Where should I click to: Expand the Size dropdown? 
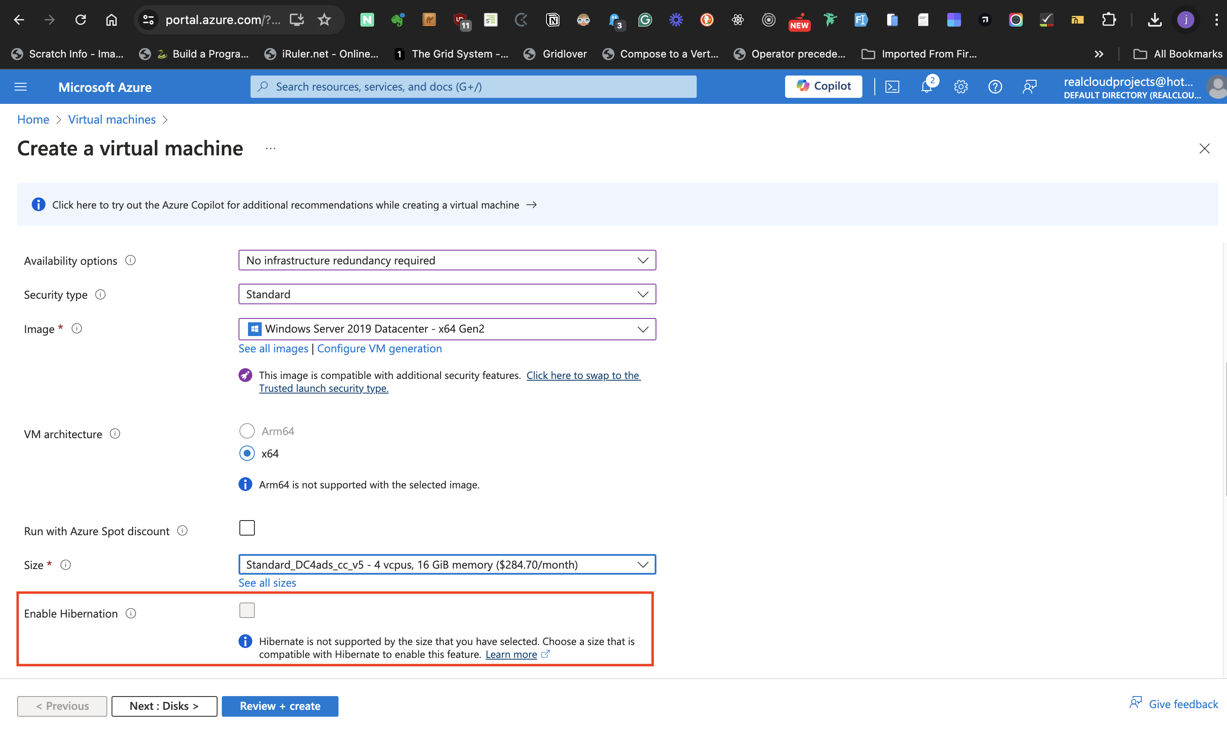pyautogui.click(x=447, y=565)
